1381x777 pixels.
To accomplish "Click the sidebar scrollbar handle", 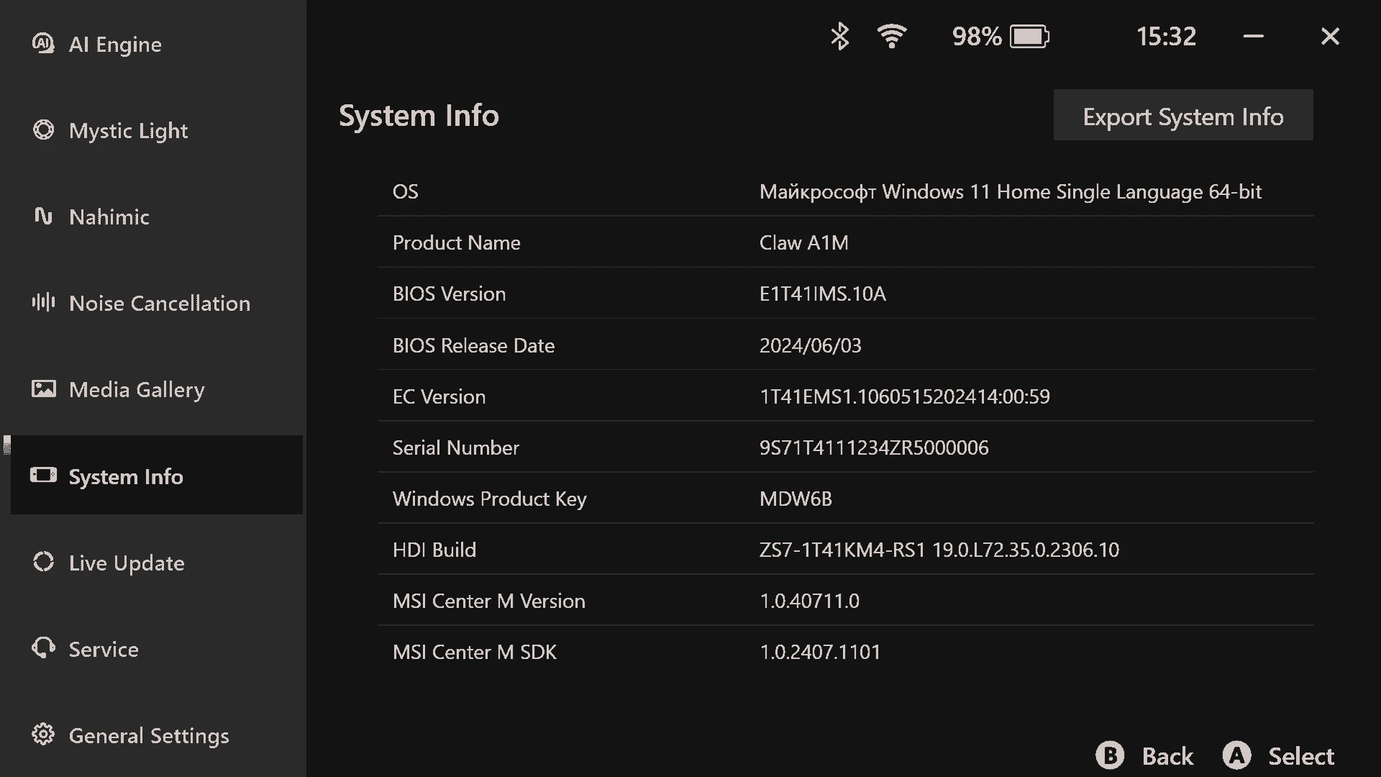I will [6, 445].
